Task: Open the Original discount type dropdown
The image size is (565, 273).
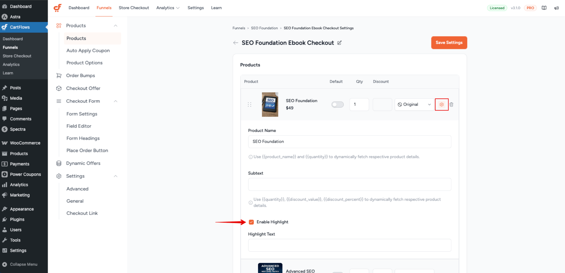Action: click(x=414, y=105)
